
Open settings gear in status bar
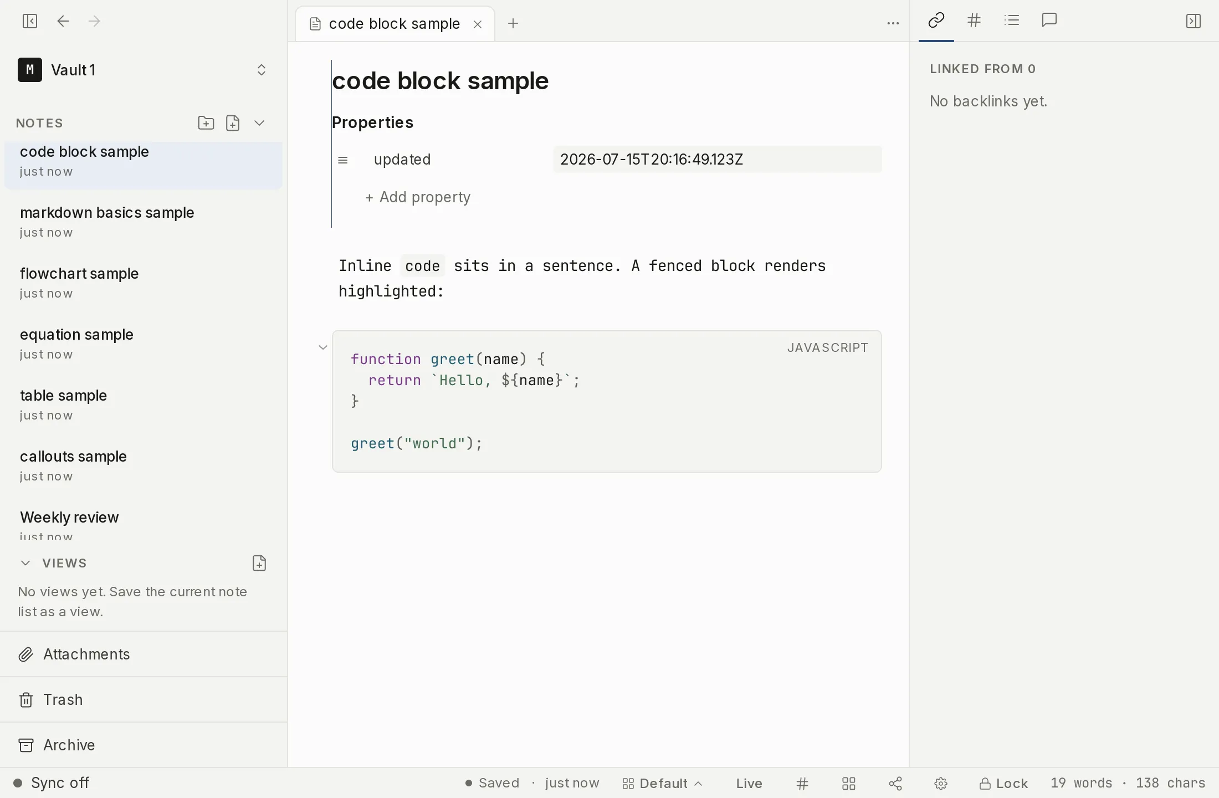[941, 783]
